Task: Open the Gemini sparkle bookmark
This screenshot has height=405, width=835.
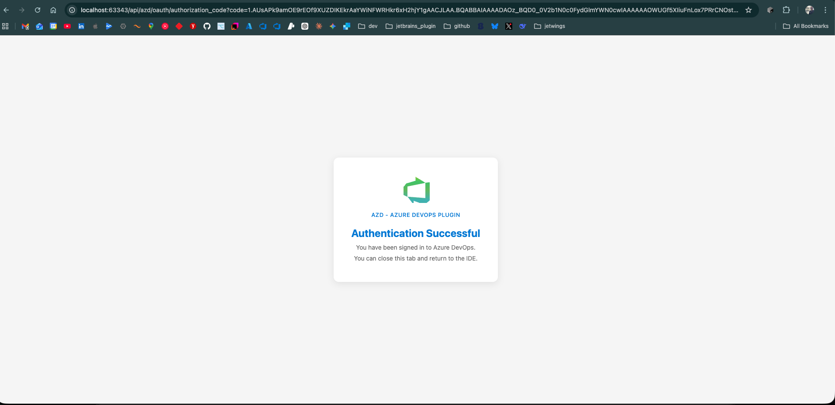Action: (333, 26)
